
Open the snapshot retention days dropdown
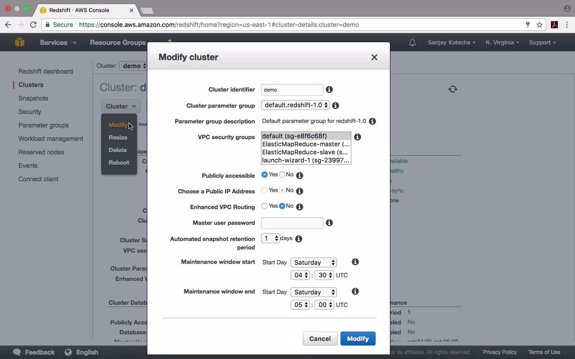pos(270,238)
